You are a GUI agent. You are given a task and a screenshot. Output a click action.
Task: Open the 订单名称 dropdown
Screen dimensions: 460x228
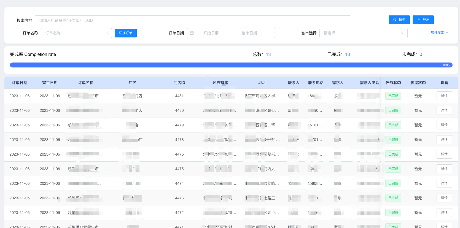point(76,33)
